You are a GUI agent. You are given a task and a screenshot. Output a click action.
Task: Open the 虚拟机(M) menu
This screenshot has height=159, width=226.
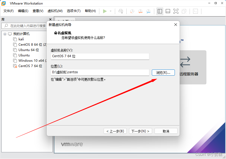(x=55, y=11)
